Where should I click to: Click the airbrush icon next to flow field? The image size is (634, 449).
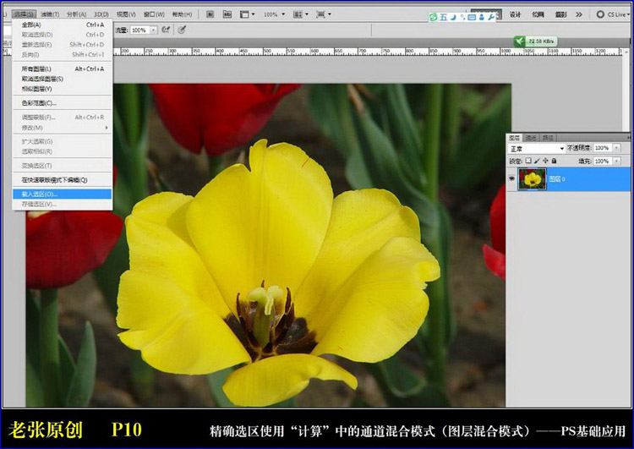pyautogui.click(x=167, y=30)
